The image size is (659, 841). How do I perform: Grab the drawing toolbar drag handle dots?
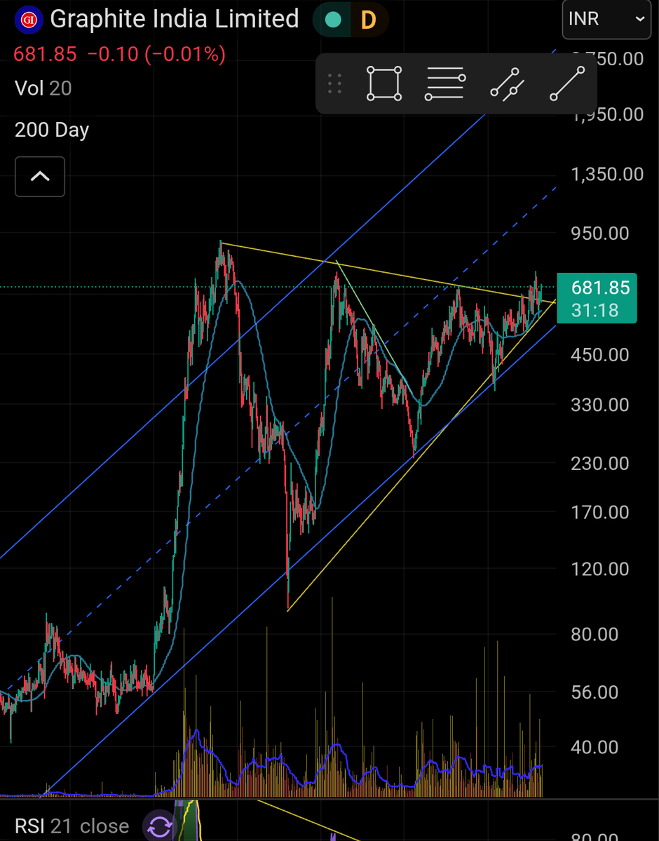point(334,83)
